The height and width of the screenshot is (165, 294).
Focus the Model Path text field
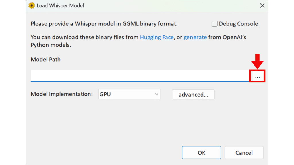(140, 76)
